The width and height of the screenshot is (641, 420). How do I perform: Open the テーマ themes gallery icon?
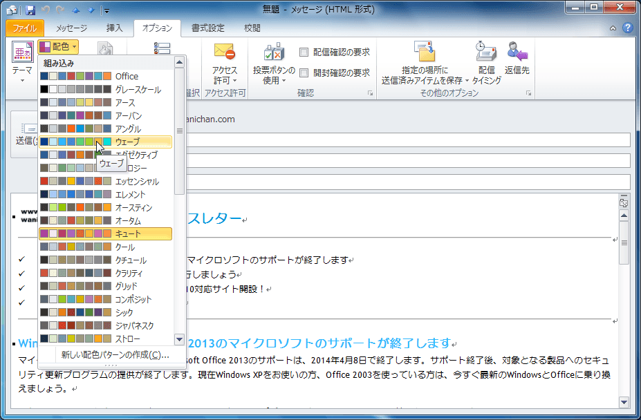pos(22,52)
